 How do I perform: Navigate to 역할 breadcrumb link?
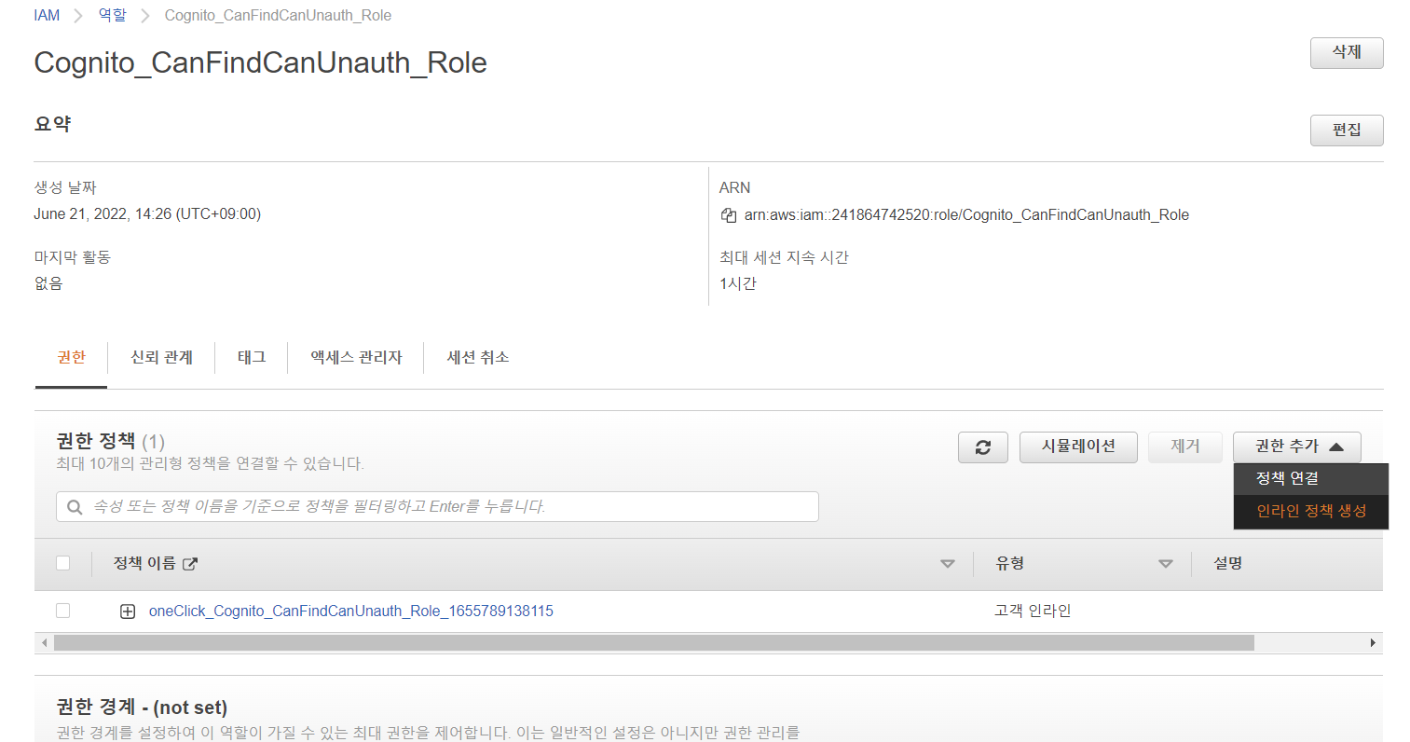click(112, 16)
